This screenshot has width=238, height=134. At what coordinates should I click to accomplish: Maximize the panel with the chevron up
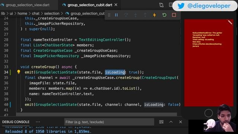tap(171, 122)
